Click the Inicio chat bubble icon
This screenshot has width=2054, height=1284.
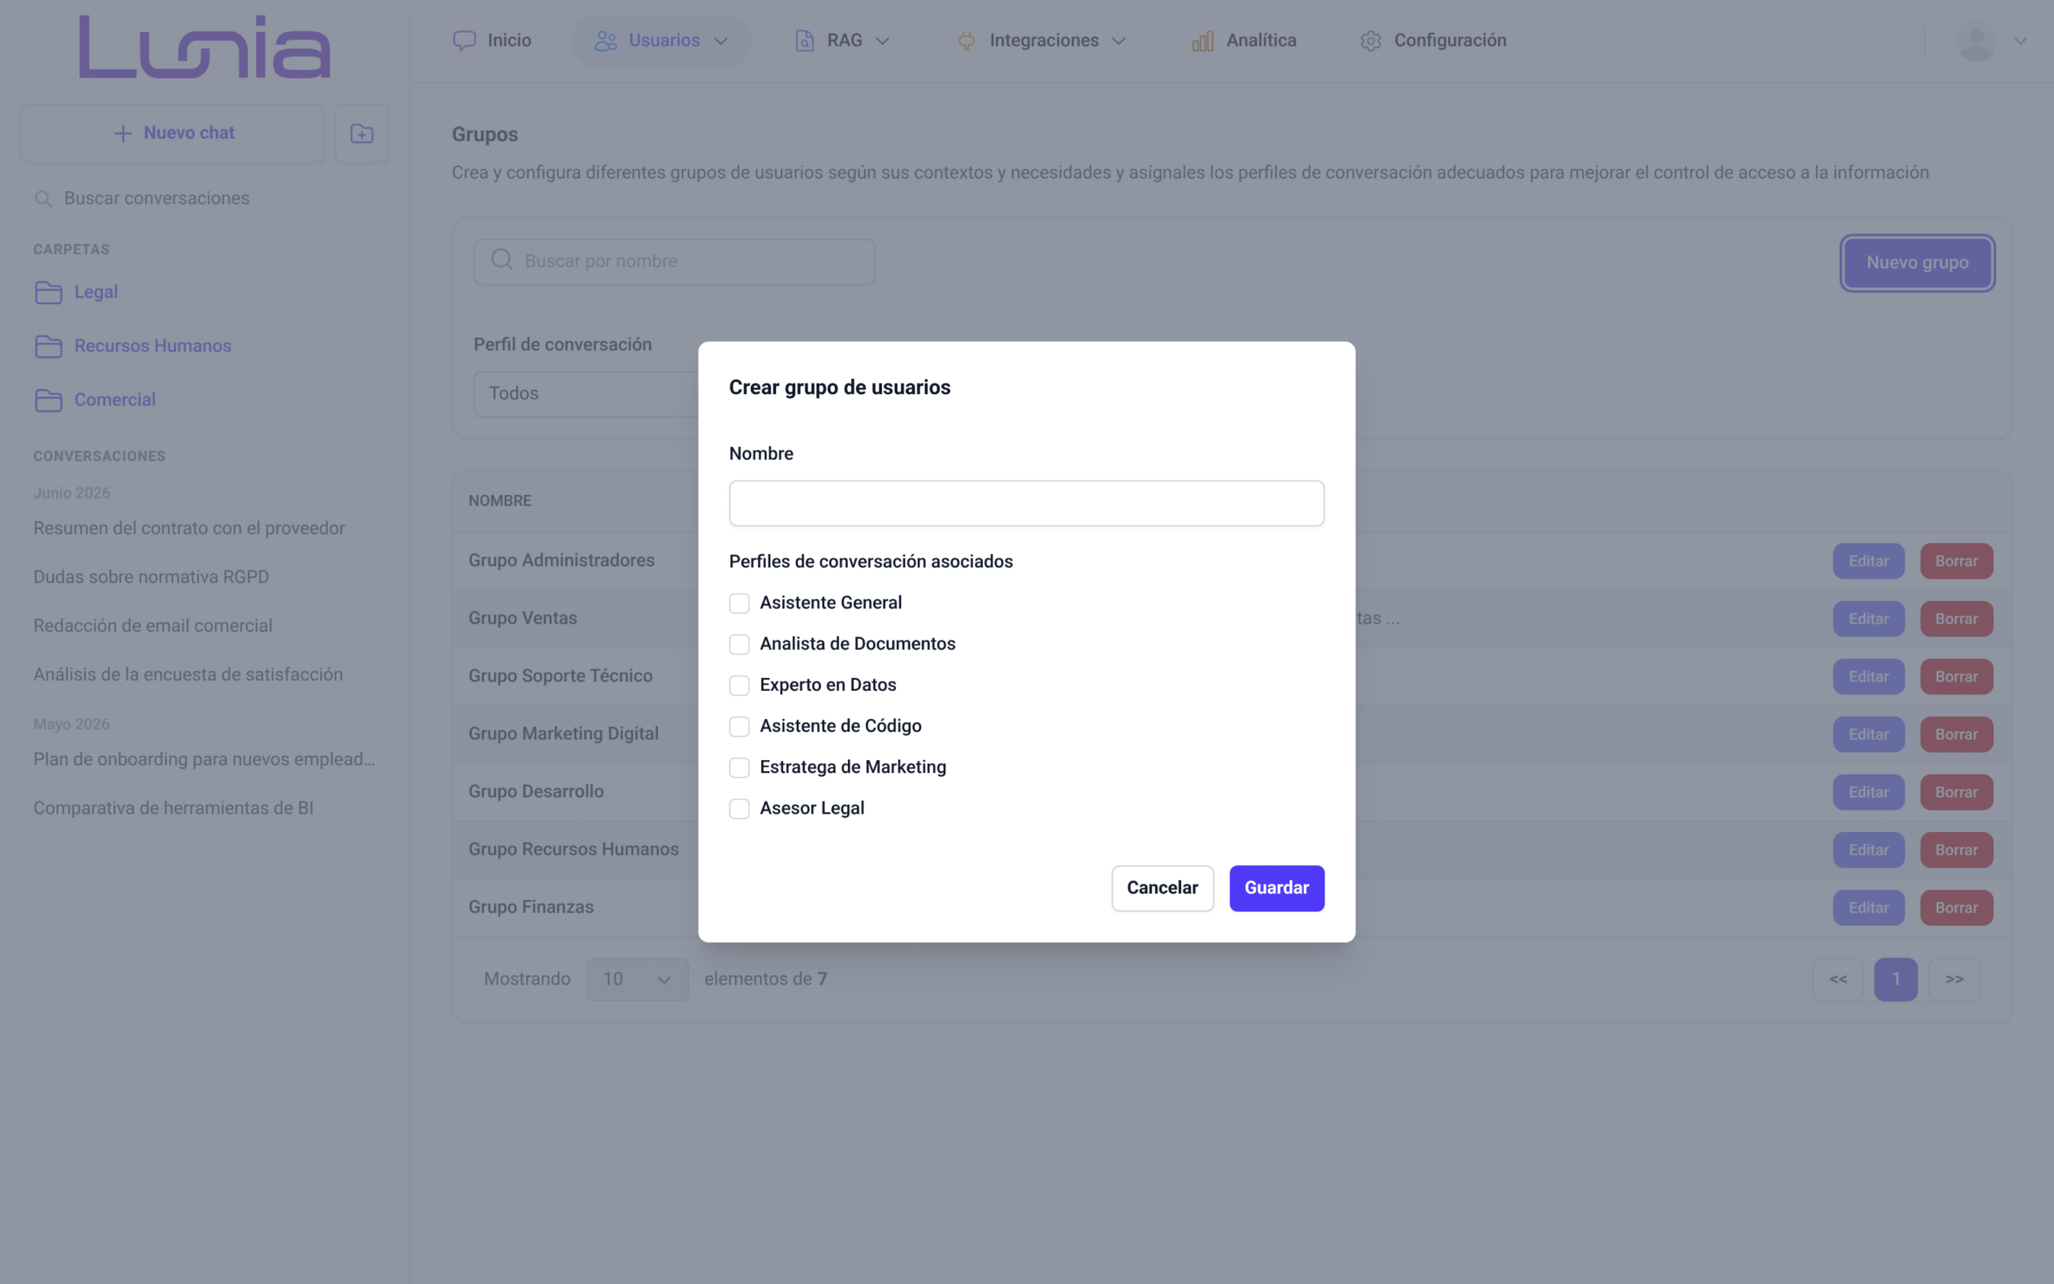[465, 41]
